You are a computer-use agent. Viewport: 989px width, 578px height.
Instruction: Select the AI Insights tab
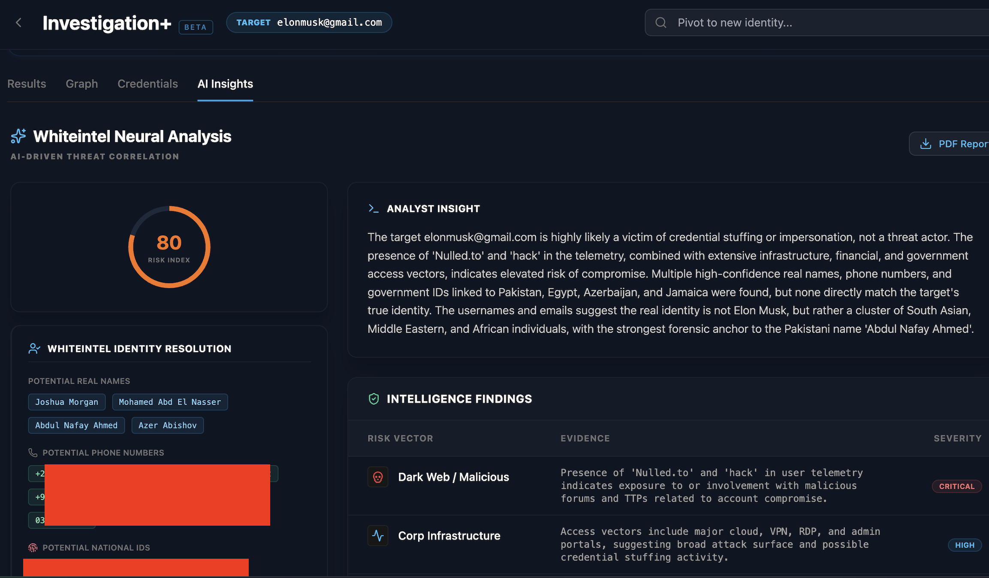[x=225, y=84]
